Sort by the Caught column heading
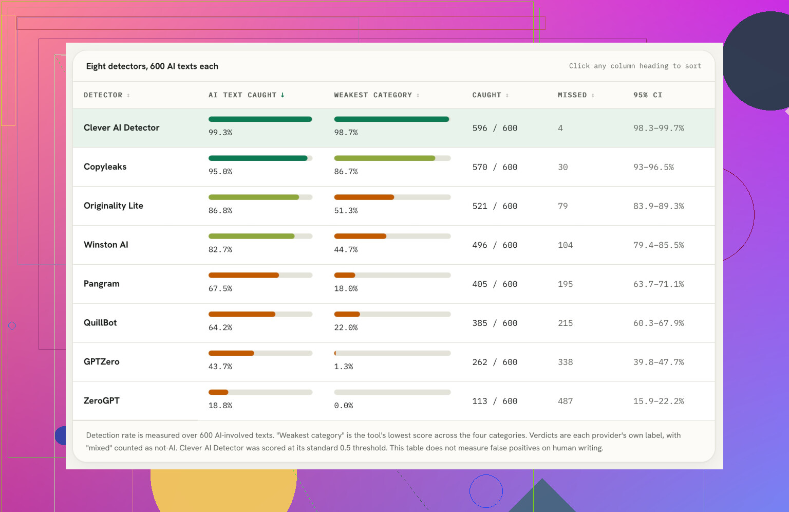Viewport: 789px width, 512px height. (491, 95)
